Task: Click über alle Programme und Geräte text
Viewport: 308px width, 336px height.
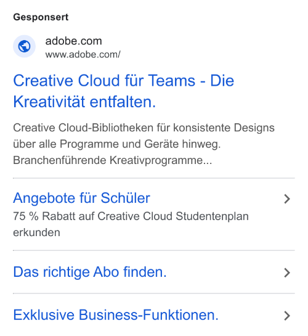Action: tap(117, 144)
